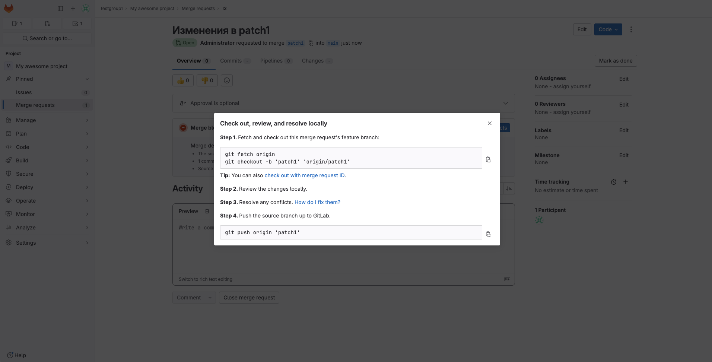Toggle the thumbs down reaction
The height and width of the screenshot is (362, 712).
coord(207,80)
